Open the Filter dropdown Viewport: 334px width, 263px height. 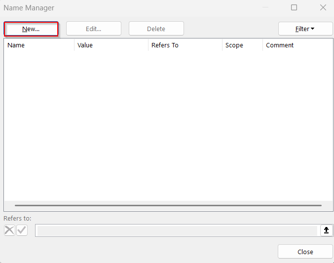point(305,29)
